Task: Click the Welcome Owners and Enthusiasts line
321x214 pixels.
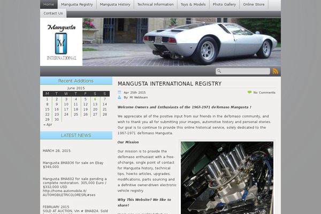Action: 185,107
